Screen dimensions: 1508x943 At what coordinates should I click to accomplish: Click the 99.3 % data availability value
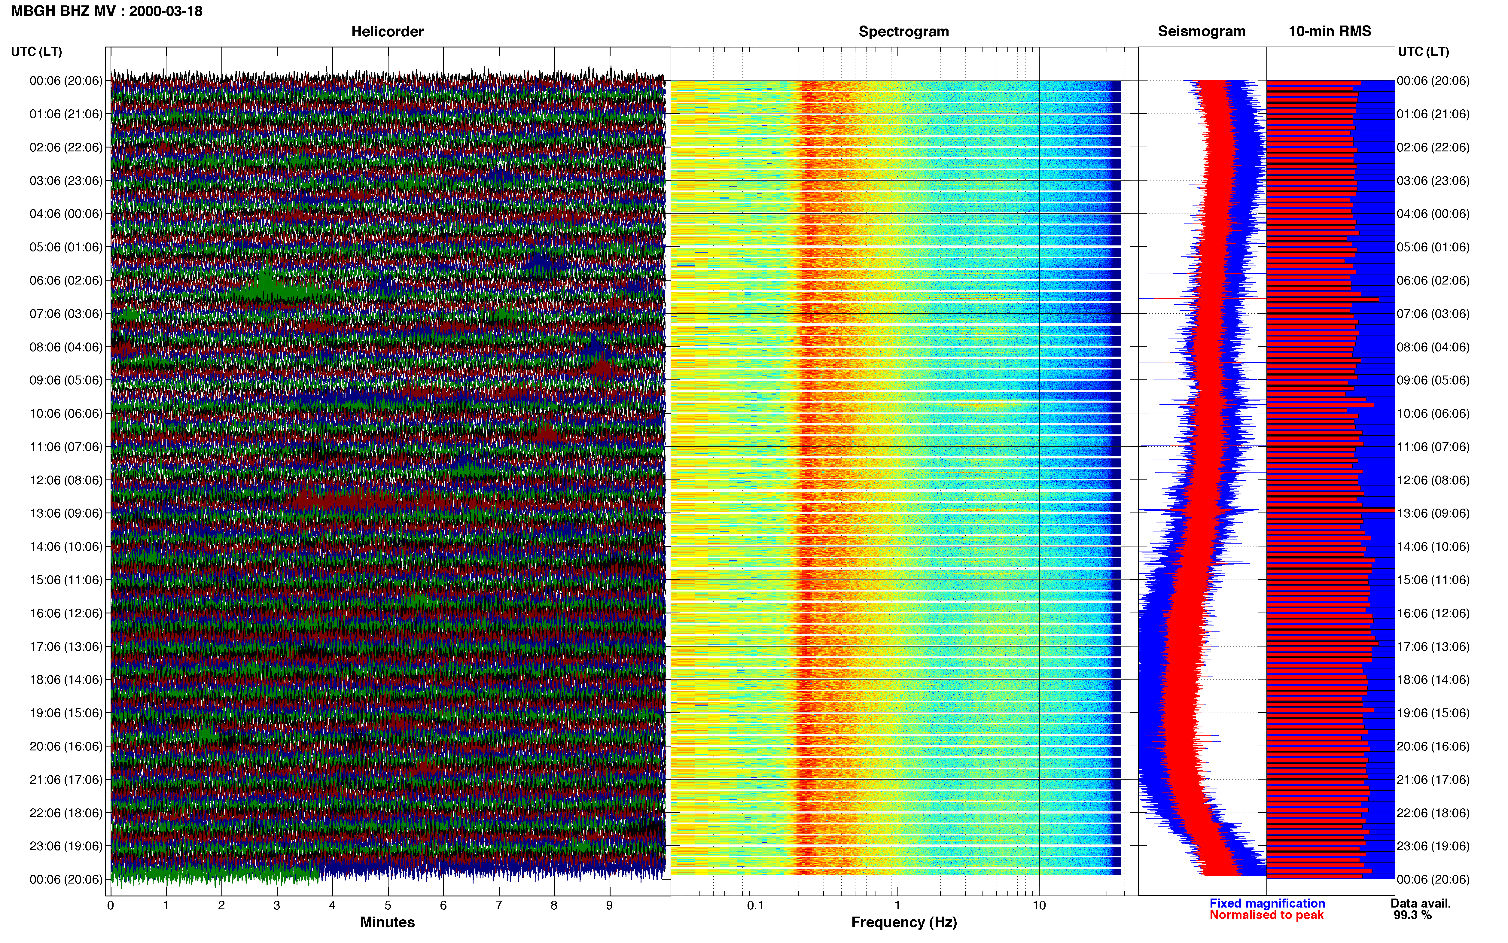1412,915
